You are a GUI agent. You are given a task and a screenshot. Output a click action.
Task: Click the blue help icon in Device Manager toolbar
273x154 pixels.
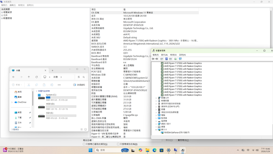[166, 59]
